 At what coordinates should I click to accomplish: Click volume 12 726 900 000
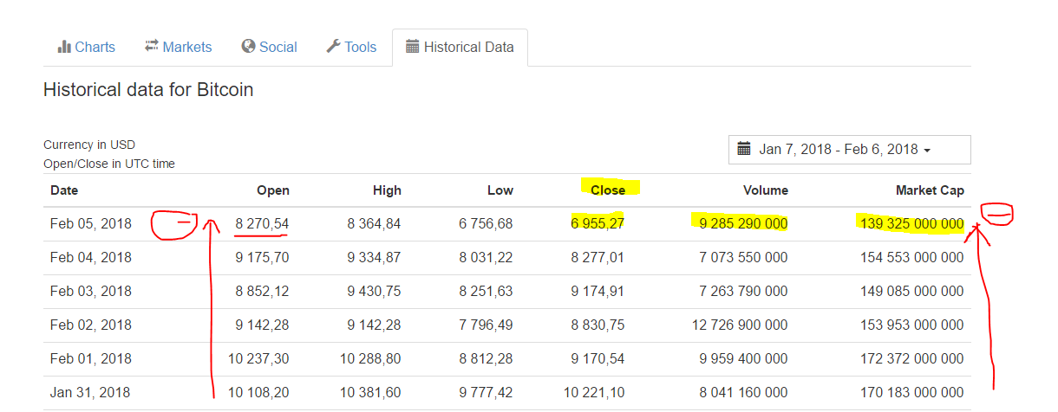pyautogui.click(x=740, y=325)
